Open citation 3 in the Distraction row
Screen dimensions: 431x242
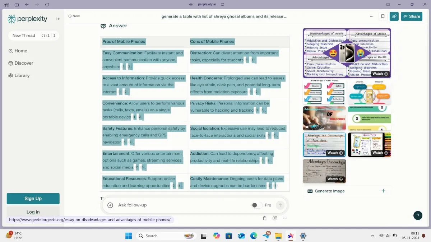point(252,60)
